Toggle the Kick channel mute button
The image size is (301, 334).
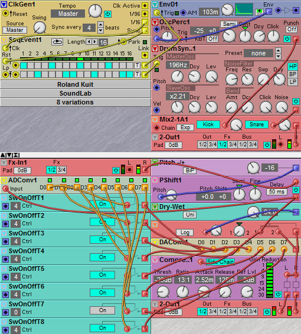click(x=208, y=125)
